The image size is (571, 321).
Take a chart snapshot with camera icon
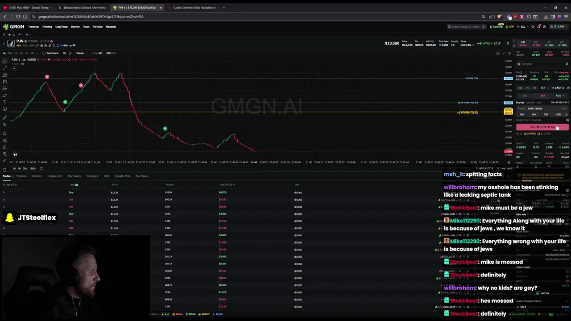(498, 53)
